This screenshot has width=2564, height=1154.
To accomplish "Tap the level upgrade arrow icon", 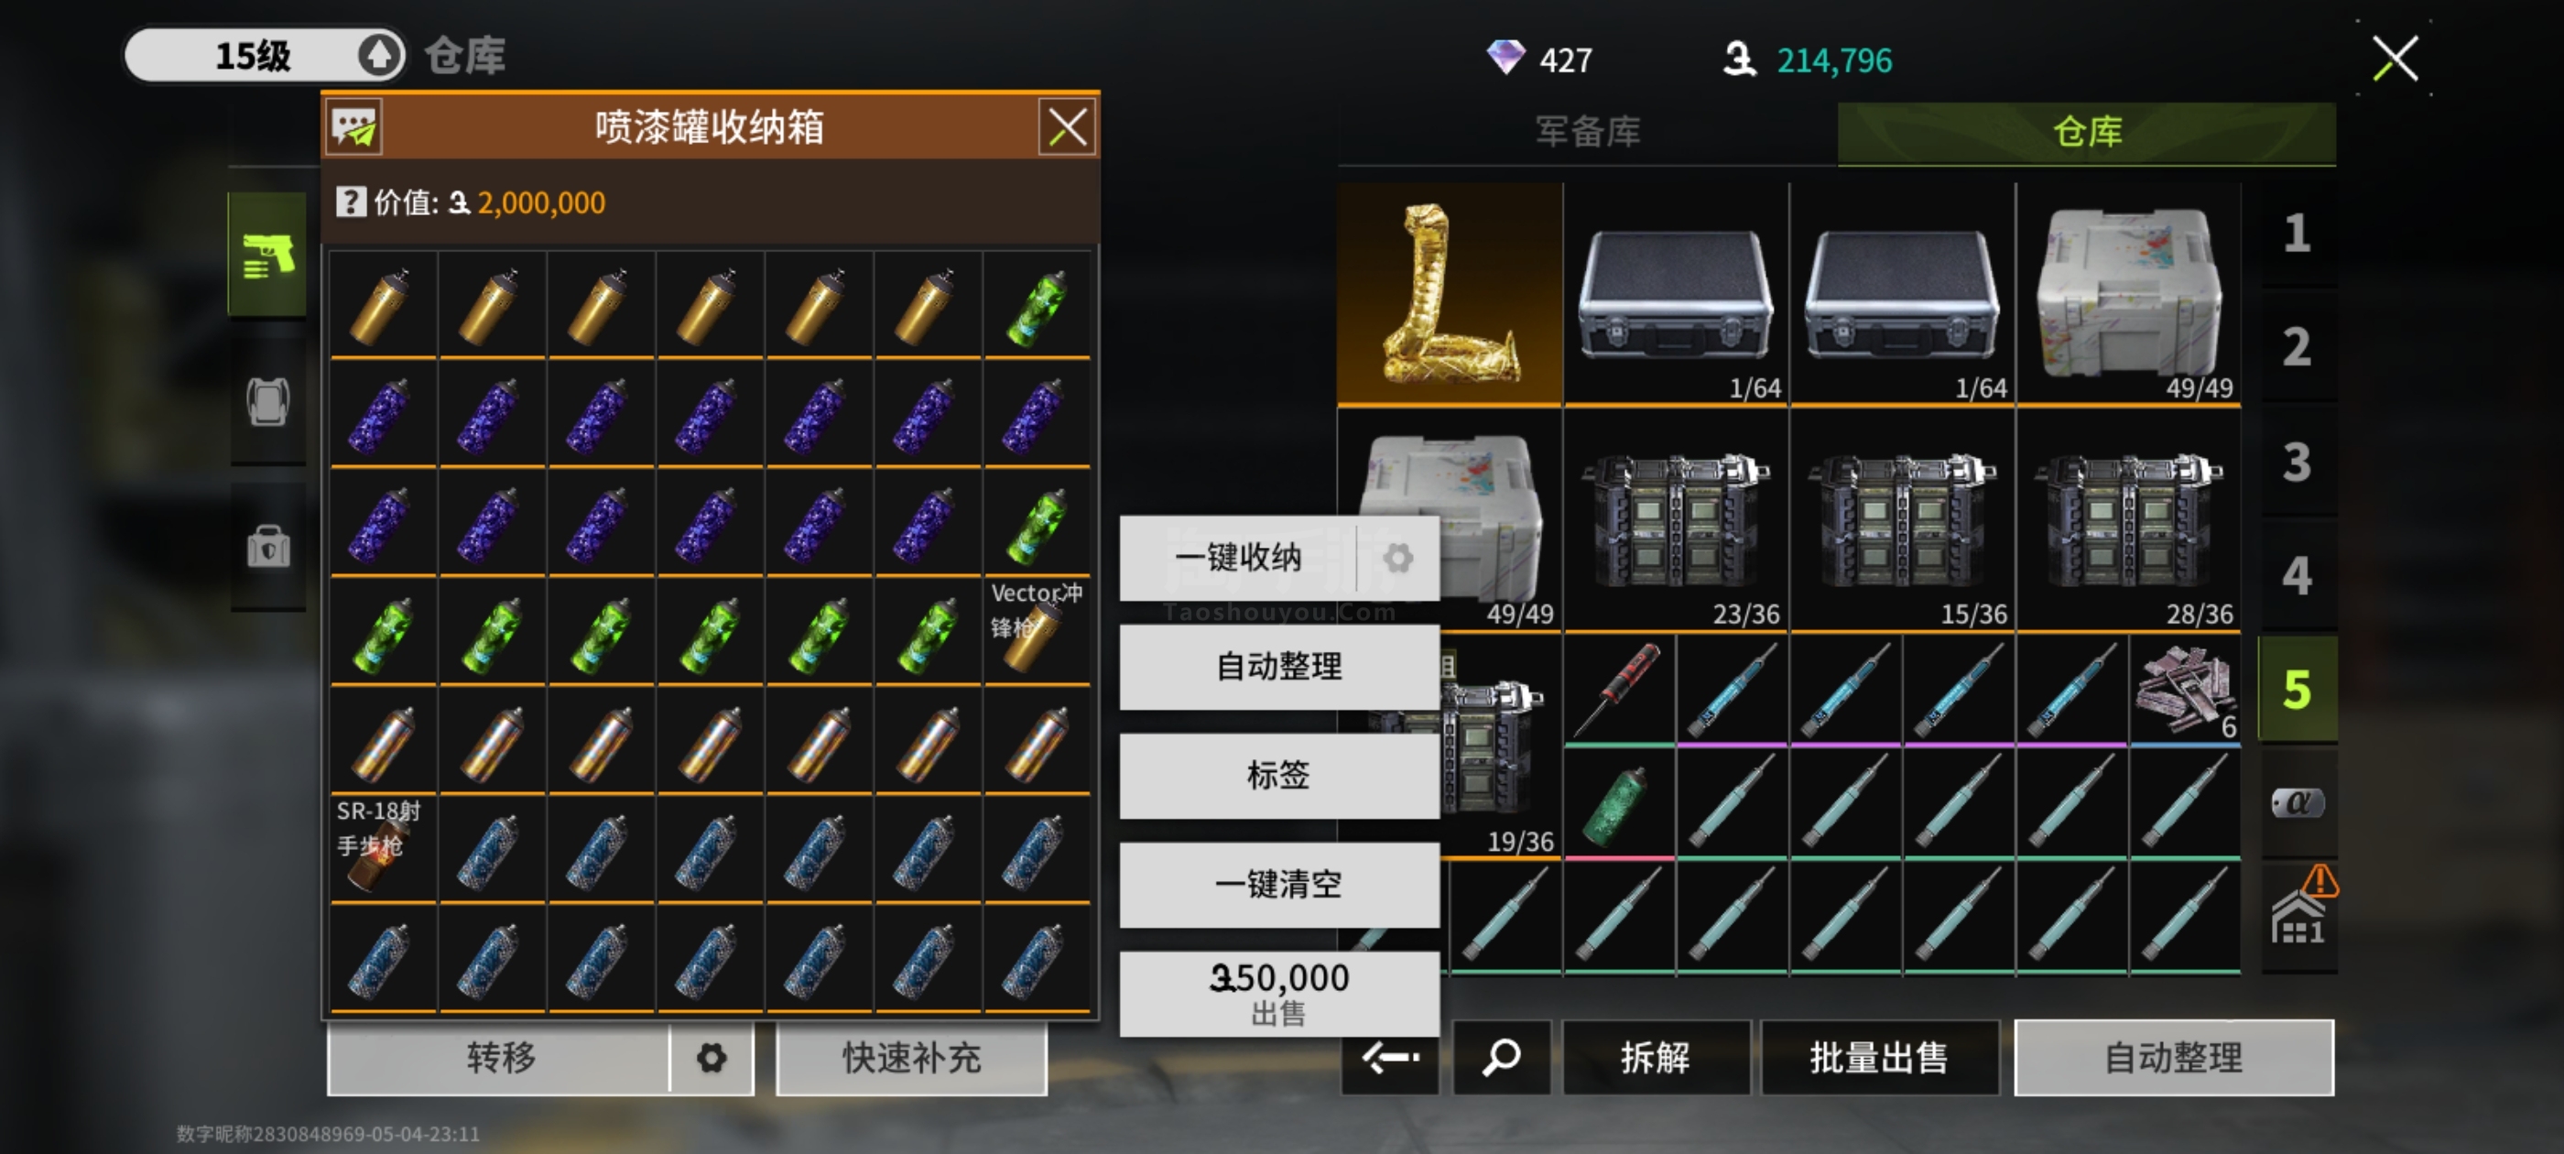I will (x=377, y=56).
